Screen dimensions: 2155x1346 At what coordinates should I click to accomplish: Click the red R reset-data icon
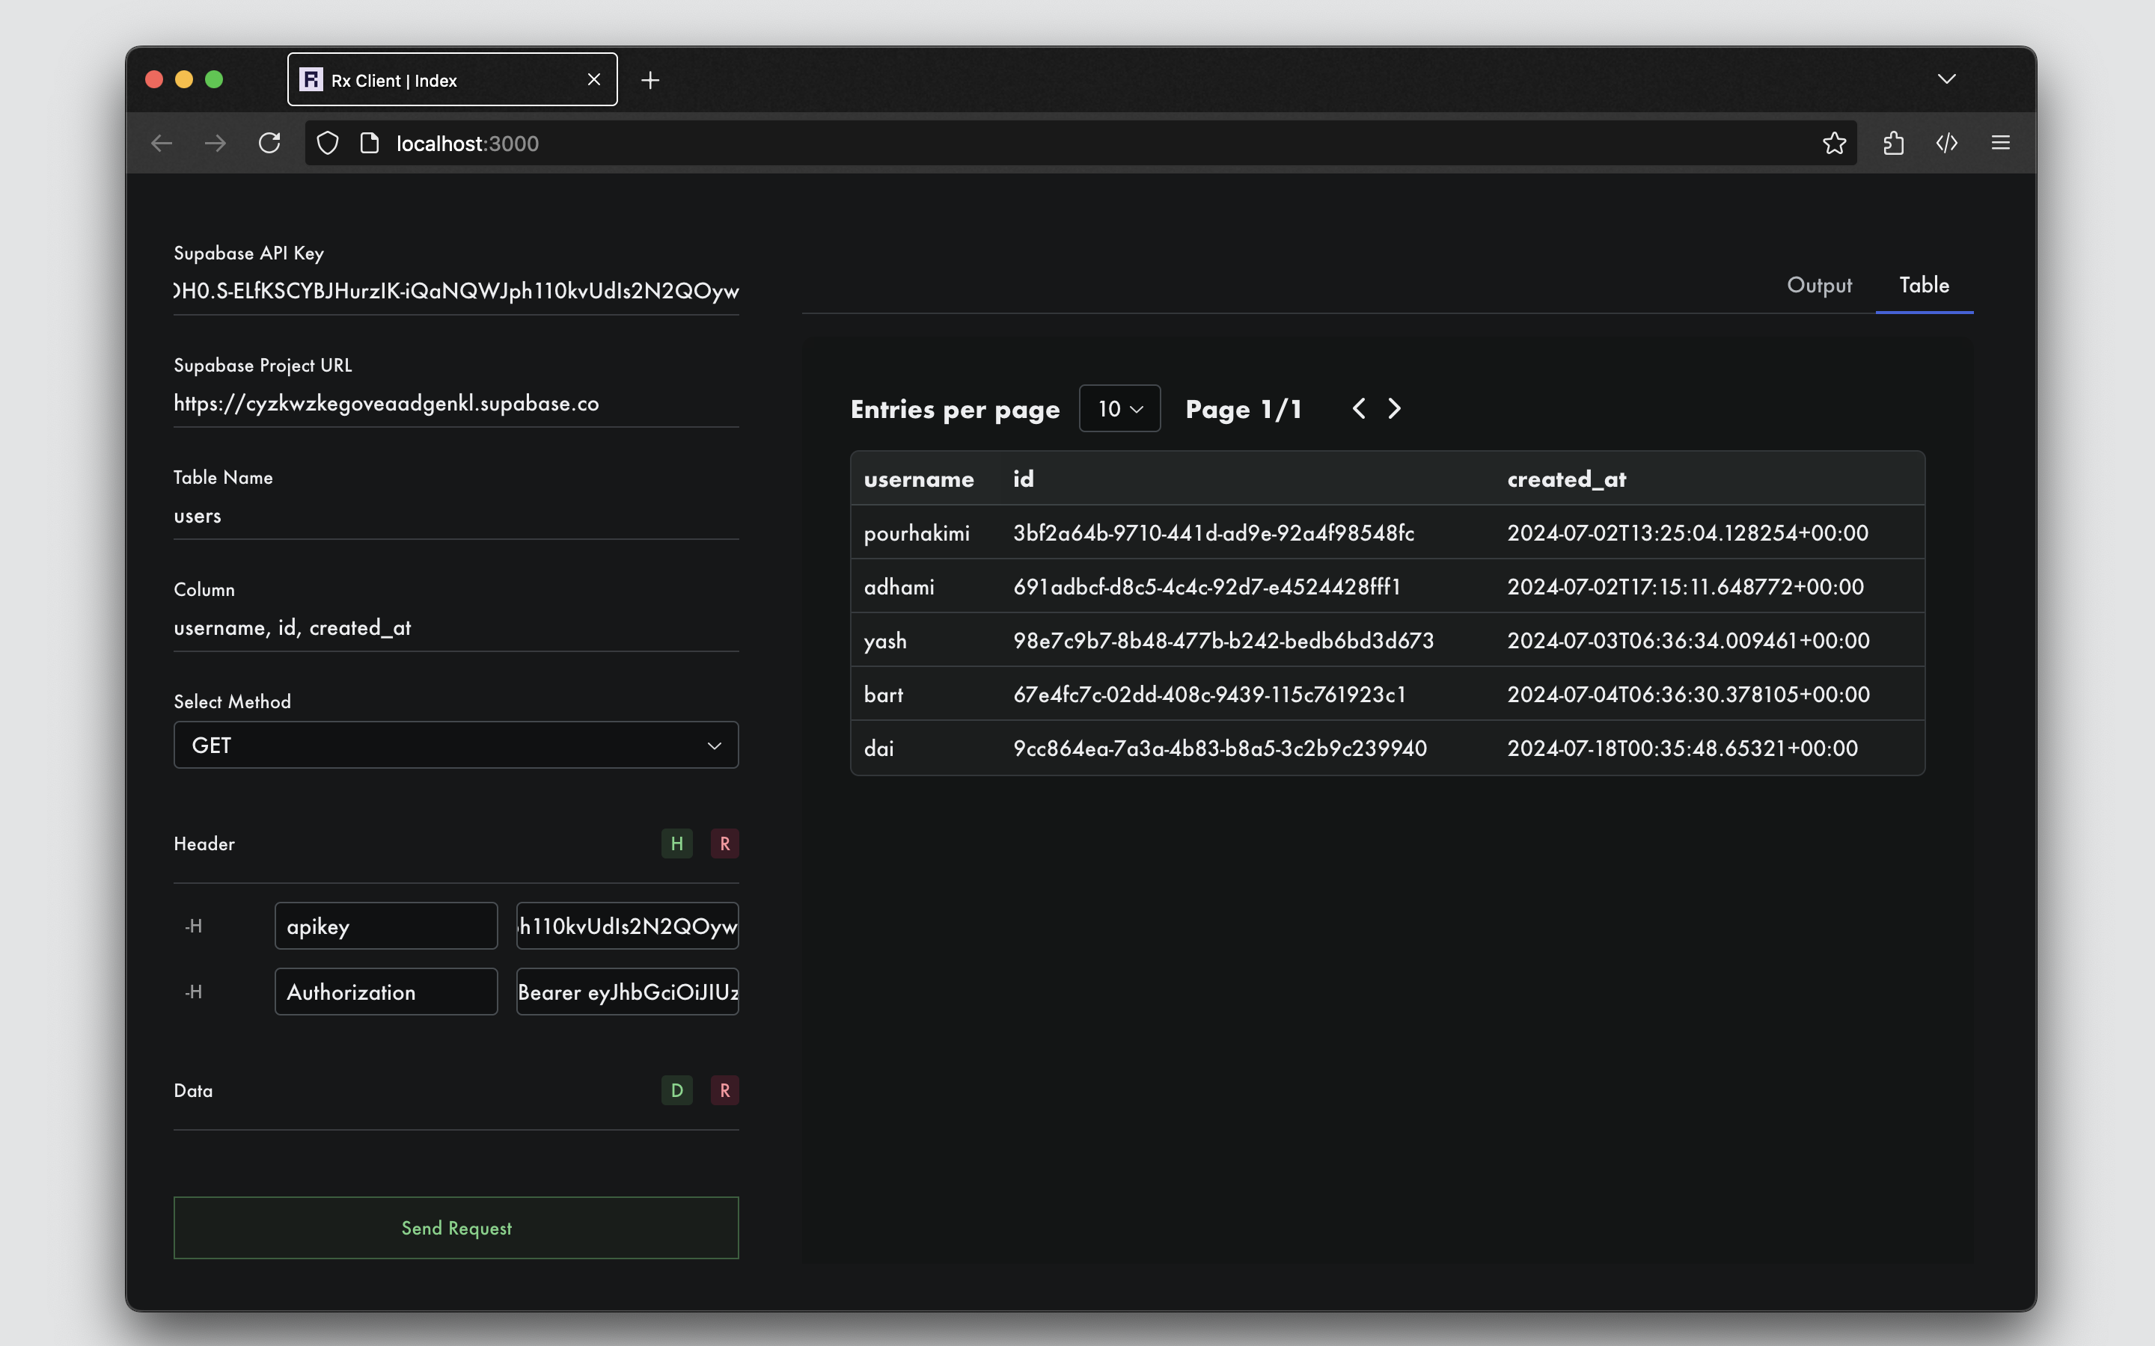coord(725,1090)
